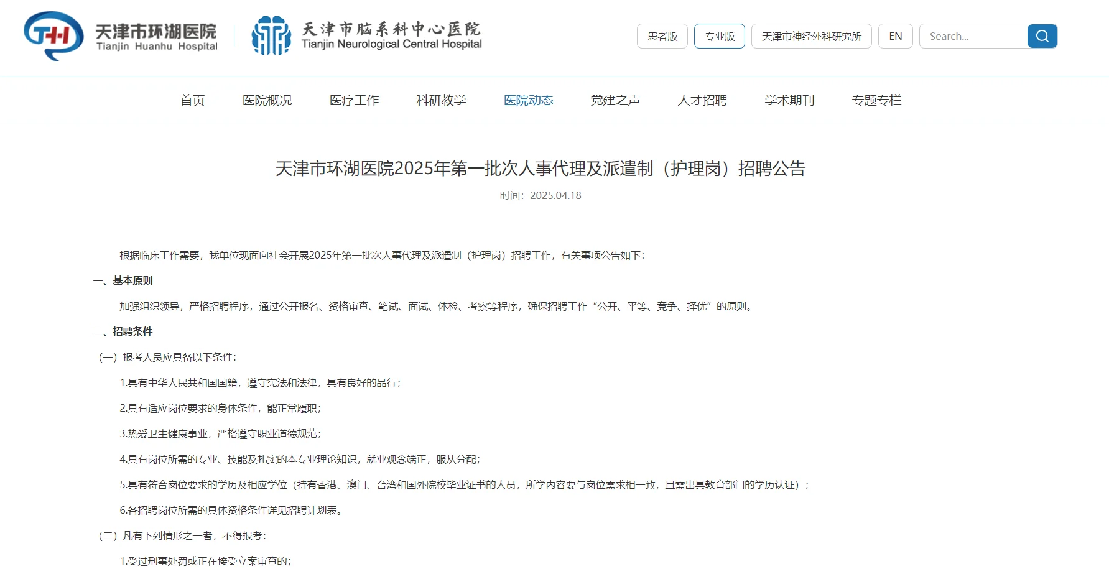1109x574 pixels.
Task: Open the 医院动态 menu
Action: coord(529,100)
